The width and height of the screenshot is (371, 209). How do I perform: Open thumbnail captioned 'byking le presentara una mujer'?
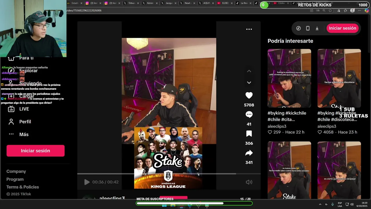pyautogui.click(x=289, y=78)
